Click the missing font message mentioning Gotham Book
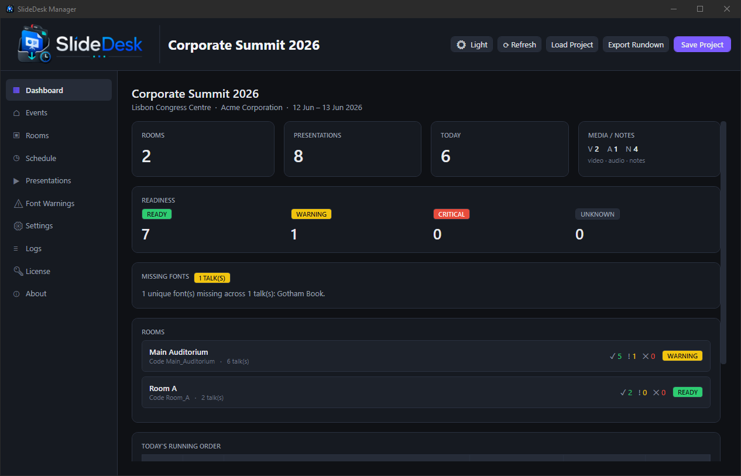741x476 pixels. (234, 294)
